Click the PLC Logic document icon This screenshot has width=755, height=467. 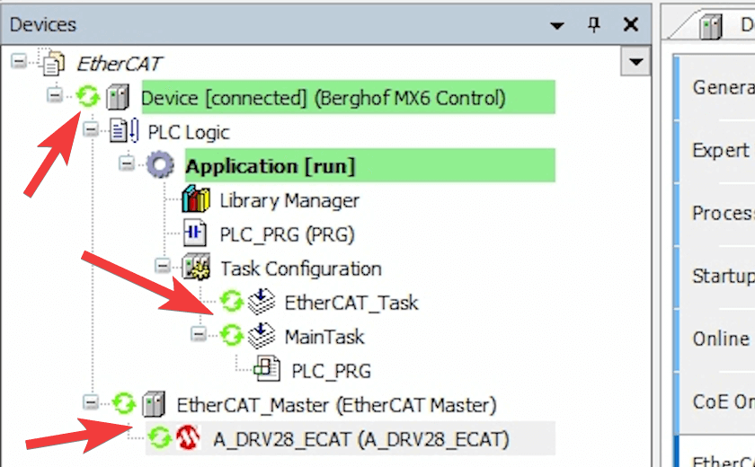coord(124,131)
